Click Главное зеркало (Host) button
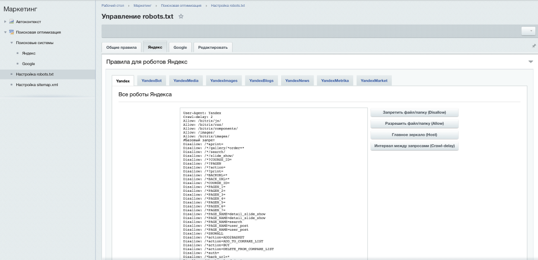Screen dimensions: 538x260 click(x=415, y=135)
